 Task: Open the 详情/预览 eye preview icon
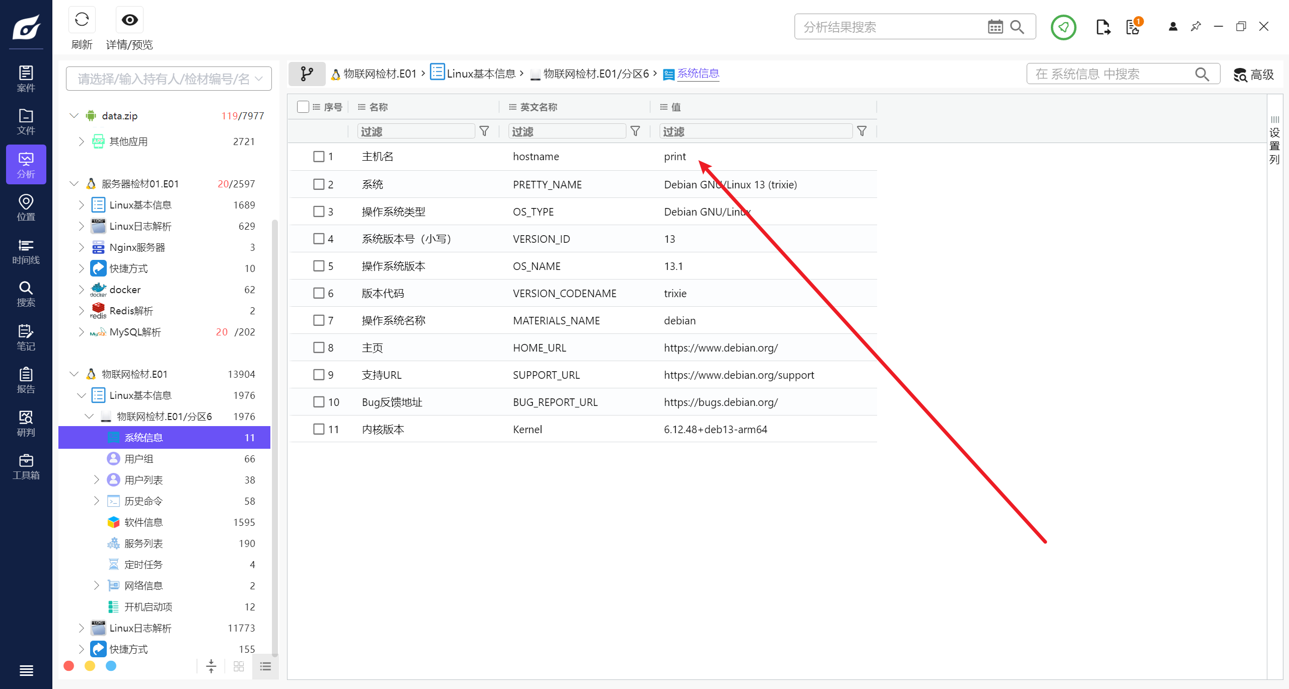point(129,20)
